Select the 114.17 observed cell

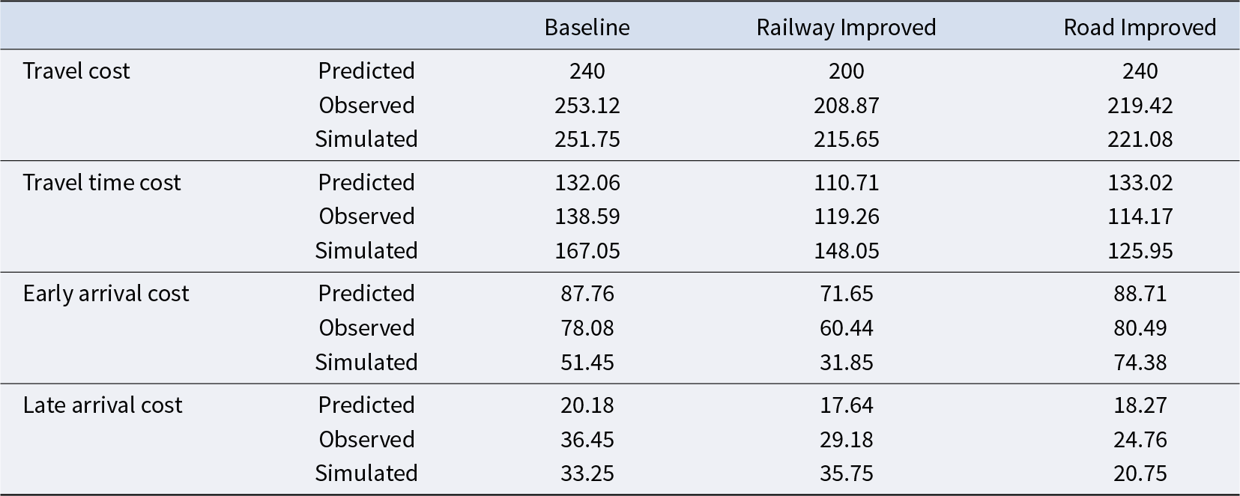pyautogui.click(x=1140, y=217)
